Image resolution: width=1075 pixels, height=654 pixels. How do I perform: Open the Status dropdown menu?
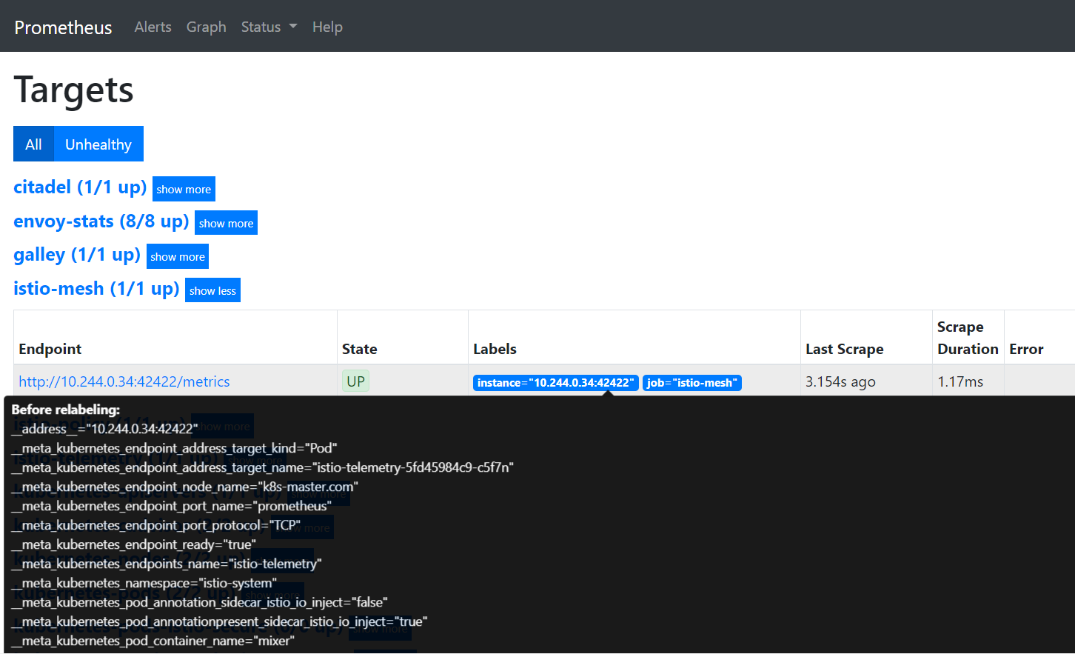(269, 27)
